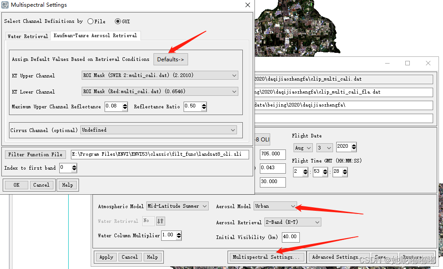Click Apply in the FLAASH window
Image resolution: width=443 pixels, height=269 pixels.
pyautogui.click(x=106, y=257)
